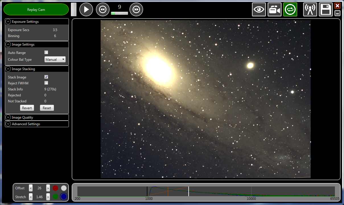The height and width of the screenshot is (205, 344).
Task: Open the video camera icon
Action: click(275, 10)
